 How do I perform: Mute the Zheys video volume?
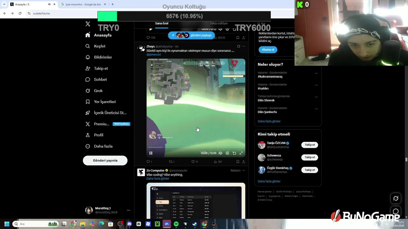pyautogui.click(x=220, y=153)
